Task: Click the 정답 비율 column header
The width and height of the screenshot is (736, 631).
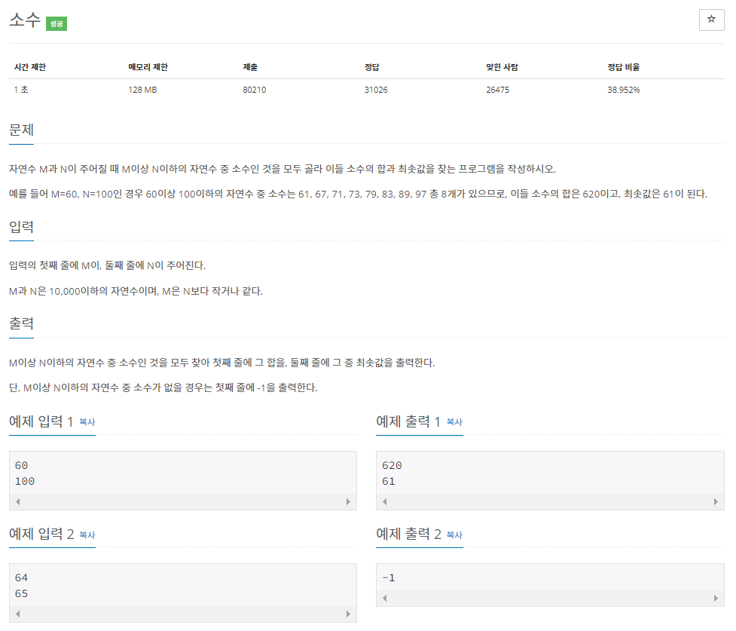Action: point(623,67)
